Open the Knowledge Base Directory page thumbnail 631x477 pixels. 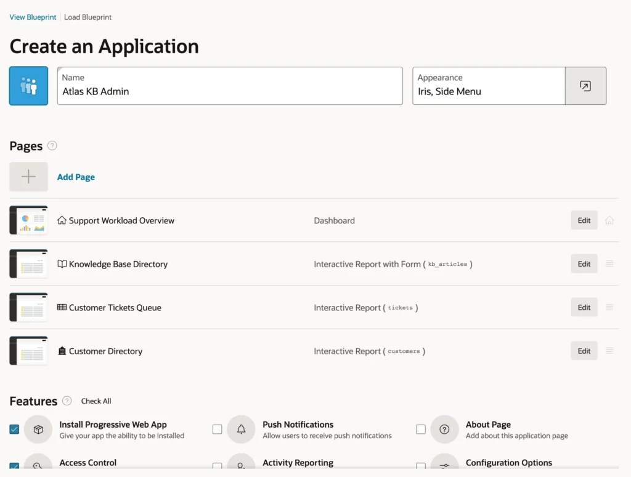(28, 263)
